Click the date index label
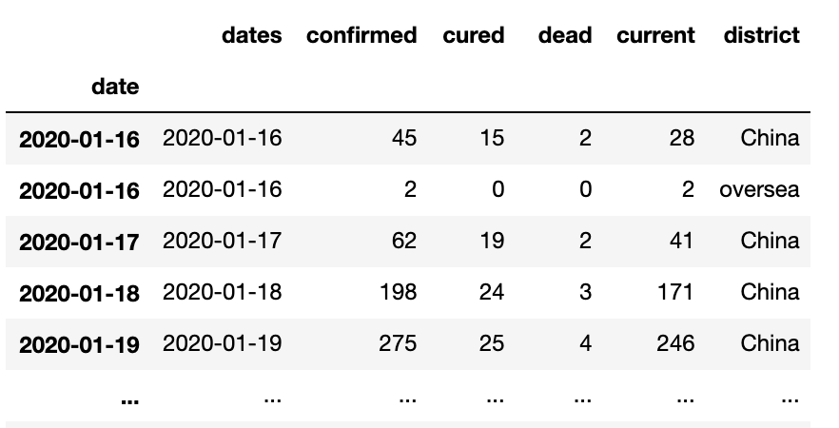 pyautogui.click(x=115, y=87)
